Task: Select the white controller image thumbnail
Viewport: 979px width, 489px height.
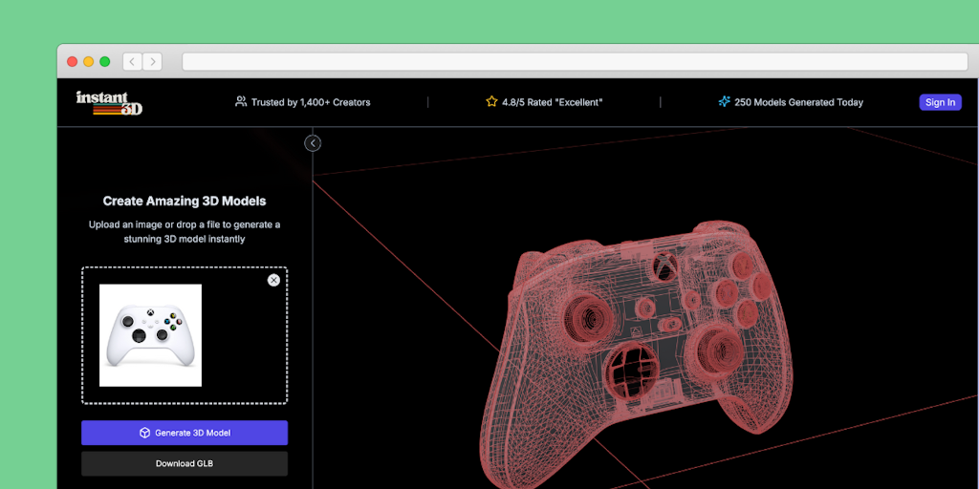Action: coord(150,335)
